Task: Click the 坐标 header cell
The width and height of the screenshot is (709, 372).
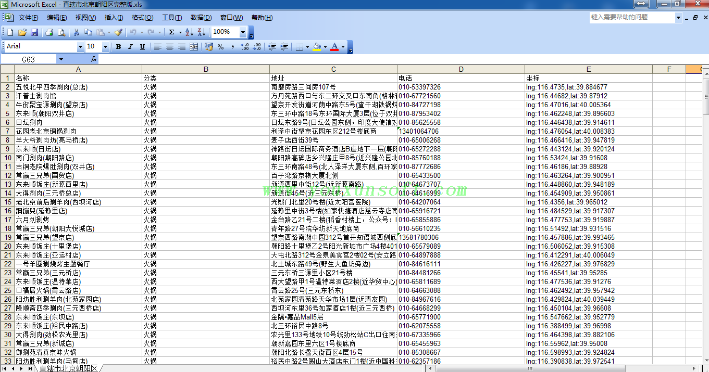Action: pos(589,78)
